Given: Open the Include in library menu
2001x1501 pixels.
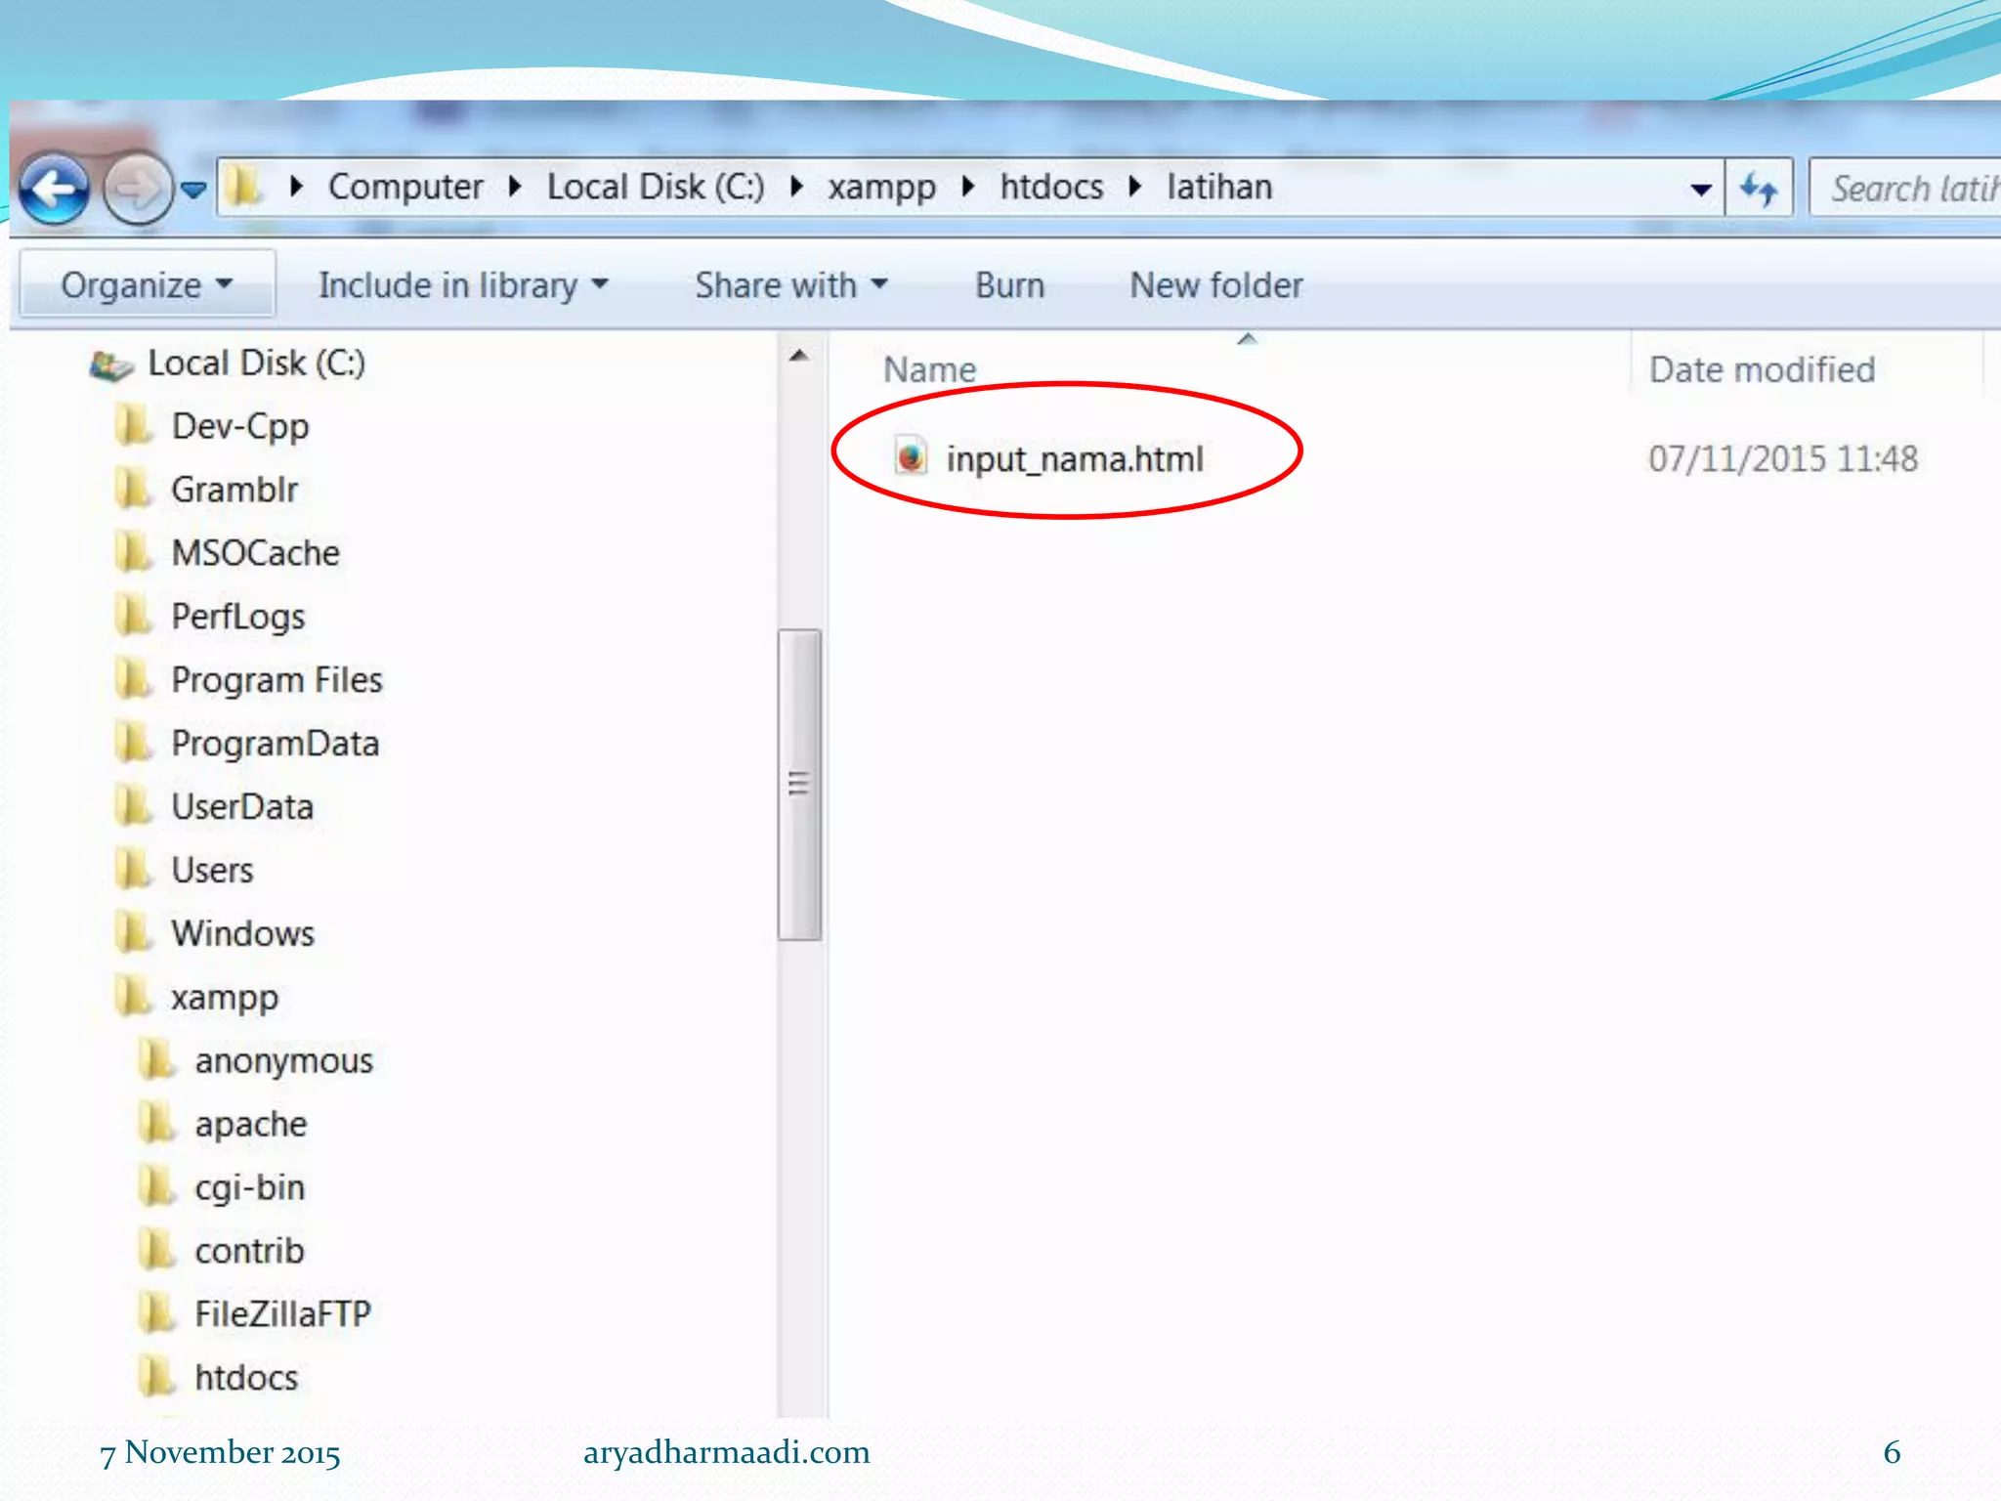Looking at the screenshot, I should (463, 285).
